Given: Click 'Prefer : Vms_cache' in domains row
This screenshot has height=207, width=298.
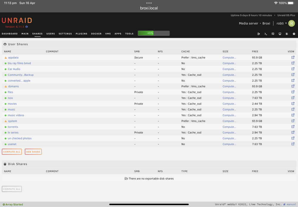Looking at the screenshot, I should point(193,86).
